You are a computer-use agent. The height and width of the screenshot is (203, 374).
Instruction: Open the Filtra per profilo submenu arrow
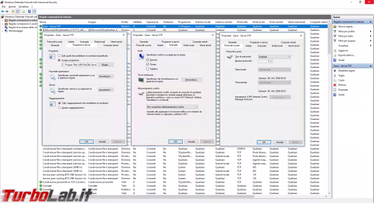point(370,31)
